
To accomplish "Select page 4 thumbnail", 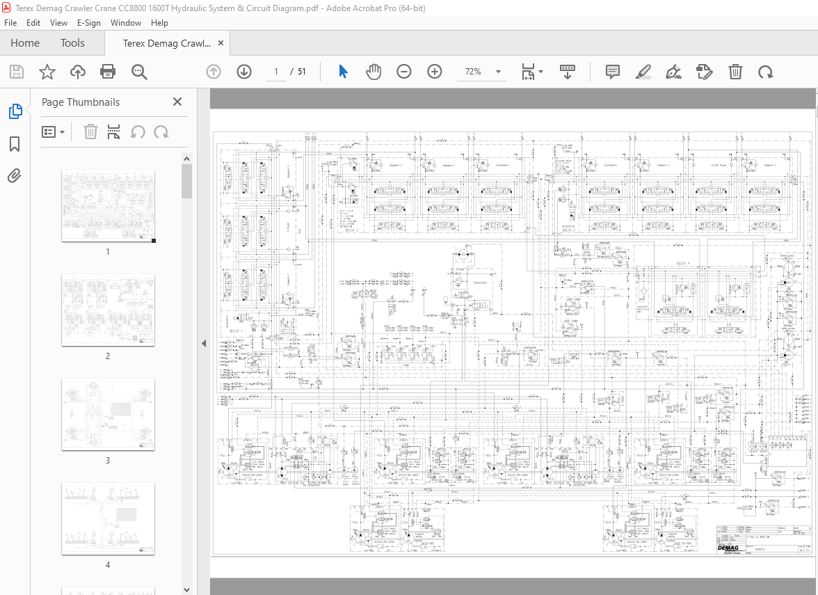I will [108, 519].
